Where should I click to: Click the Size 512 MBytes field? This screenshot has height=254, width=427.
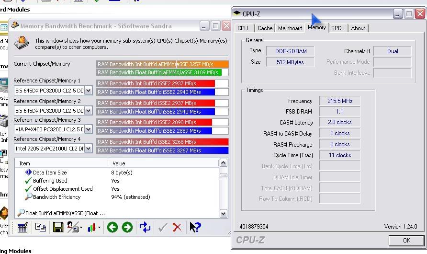pyautogui.click(x=290, y=62)
